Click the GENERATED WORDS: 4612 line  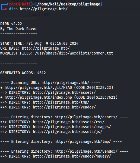[x=23, y=73]
